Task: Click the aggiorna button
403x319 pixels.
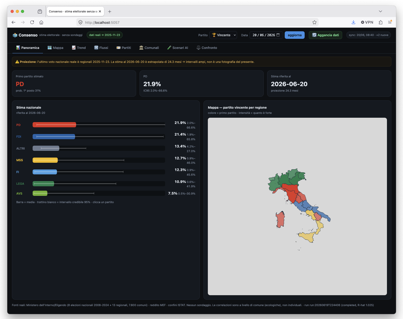Action: point(295,35)
